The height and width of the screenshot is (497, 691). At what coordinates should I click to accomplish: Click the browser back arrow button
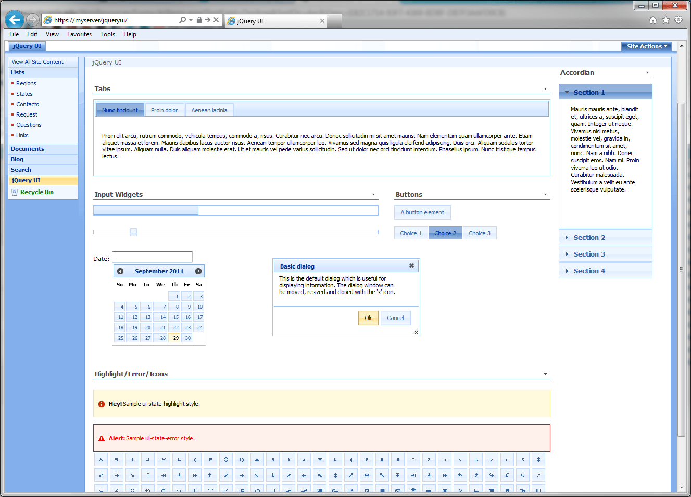[x=15, y=20]
